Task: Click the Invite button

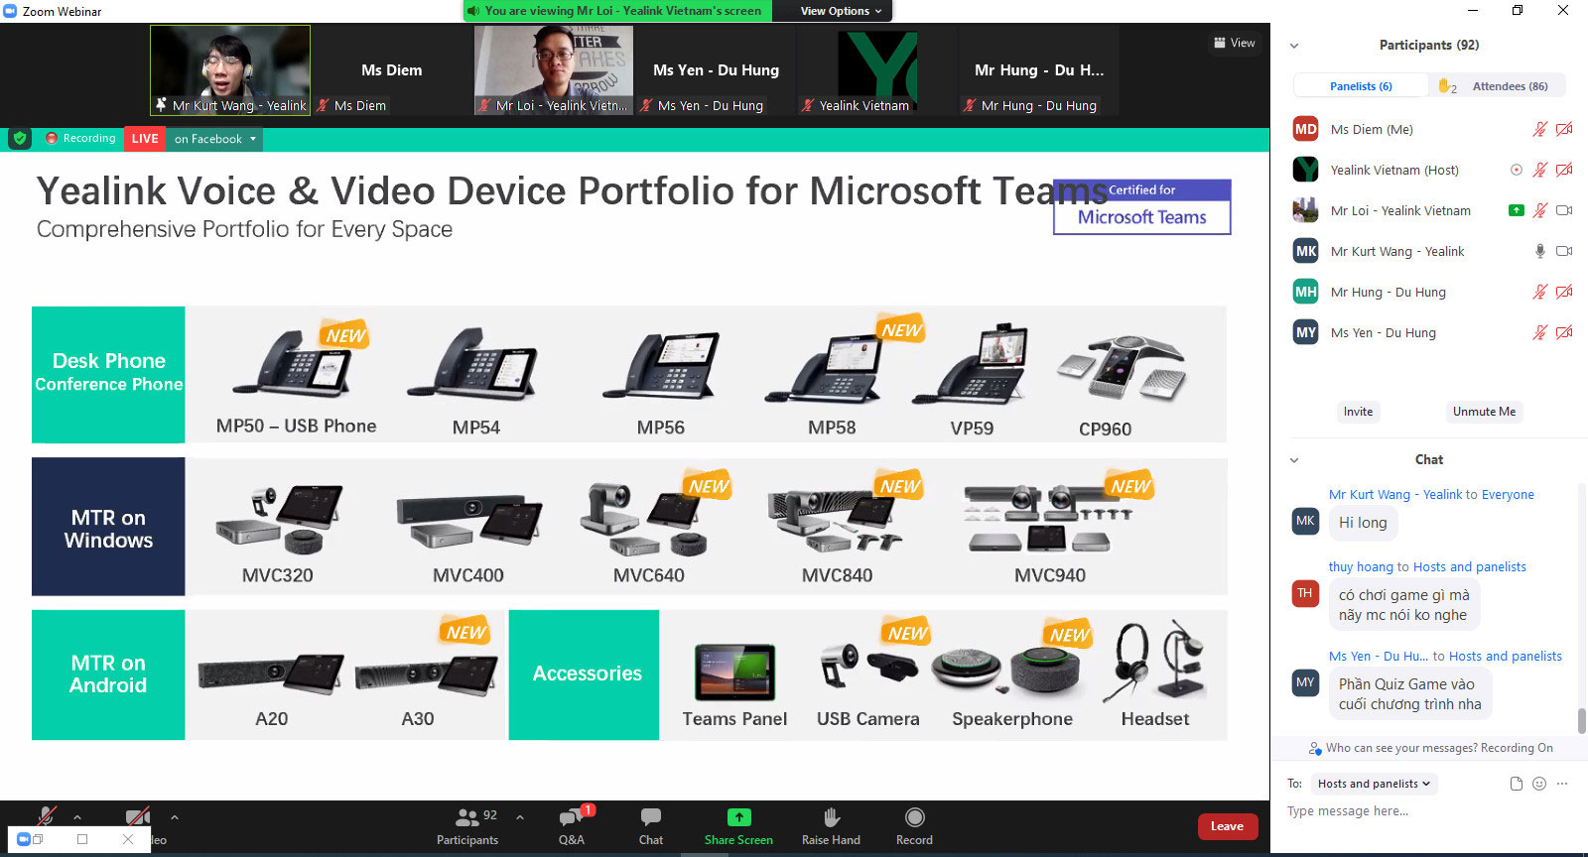Action: pyautogui.click(x=1358, y=412)
